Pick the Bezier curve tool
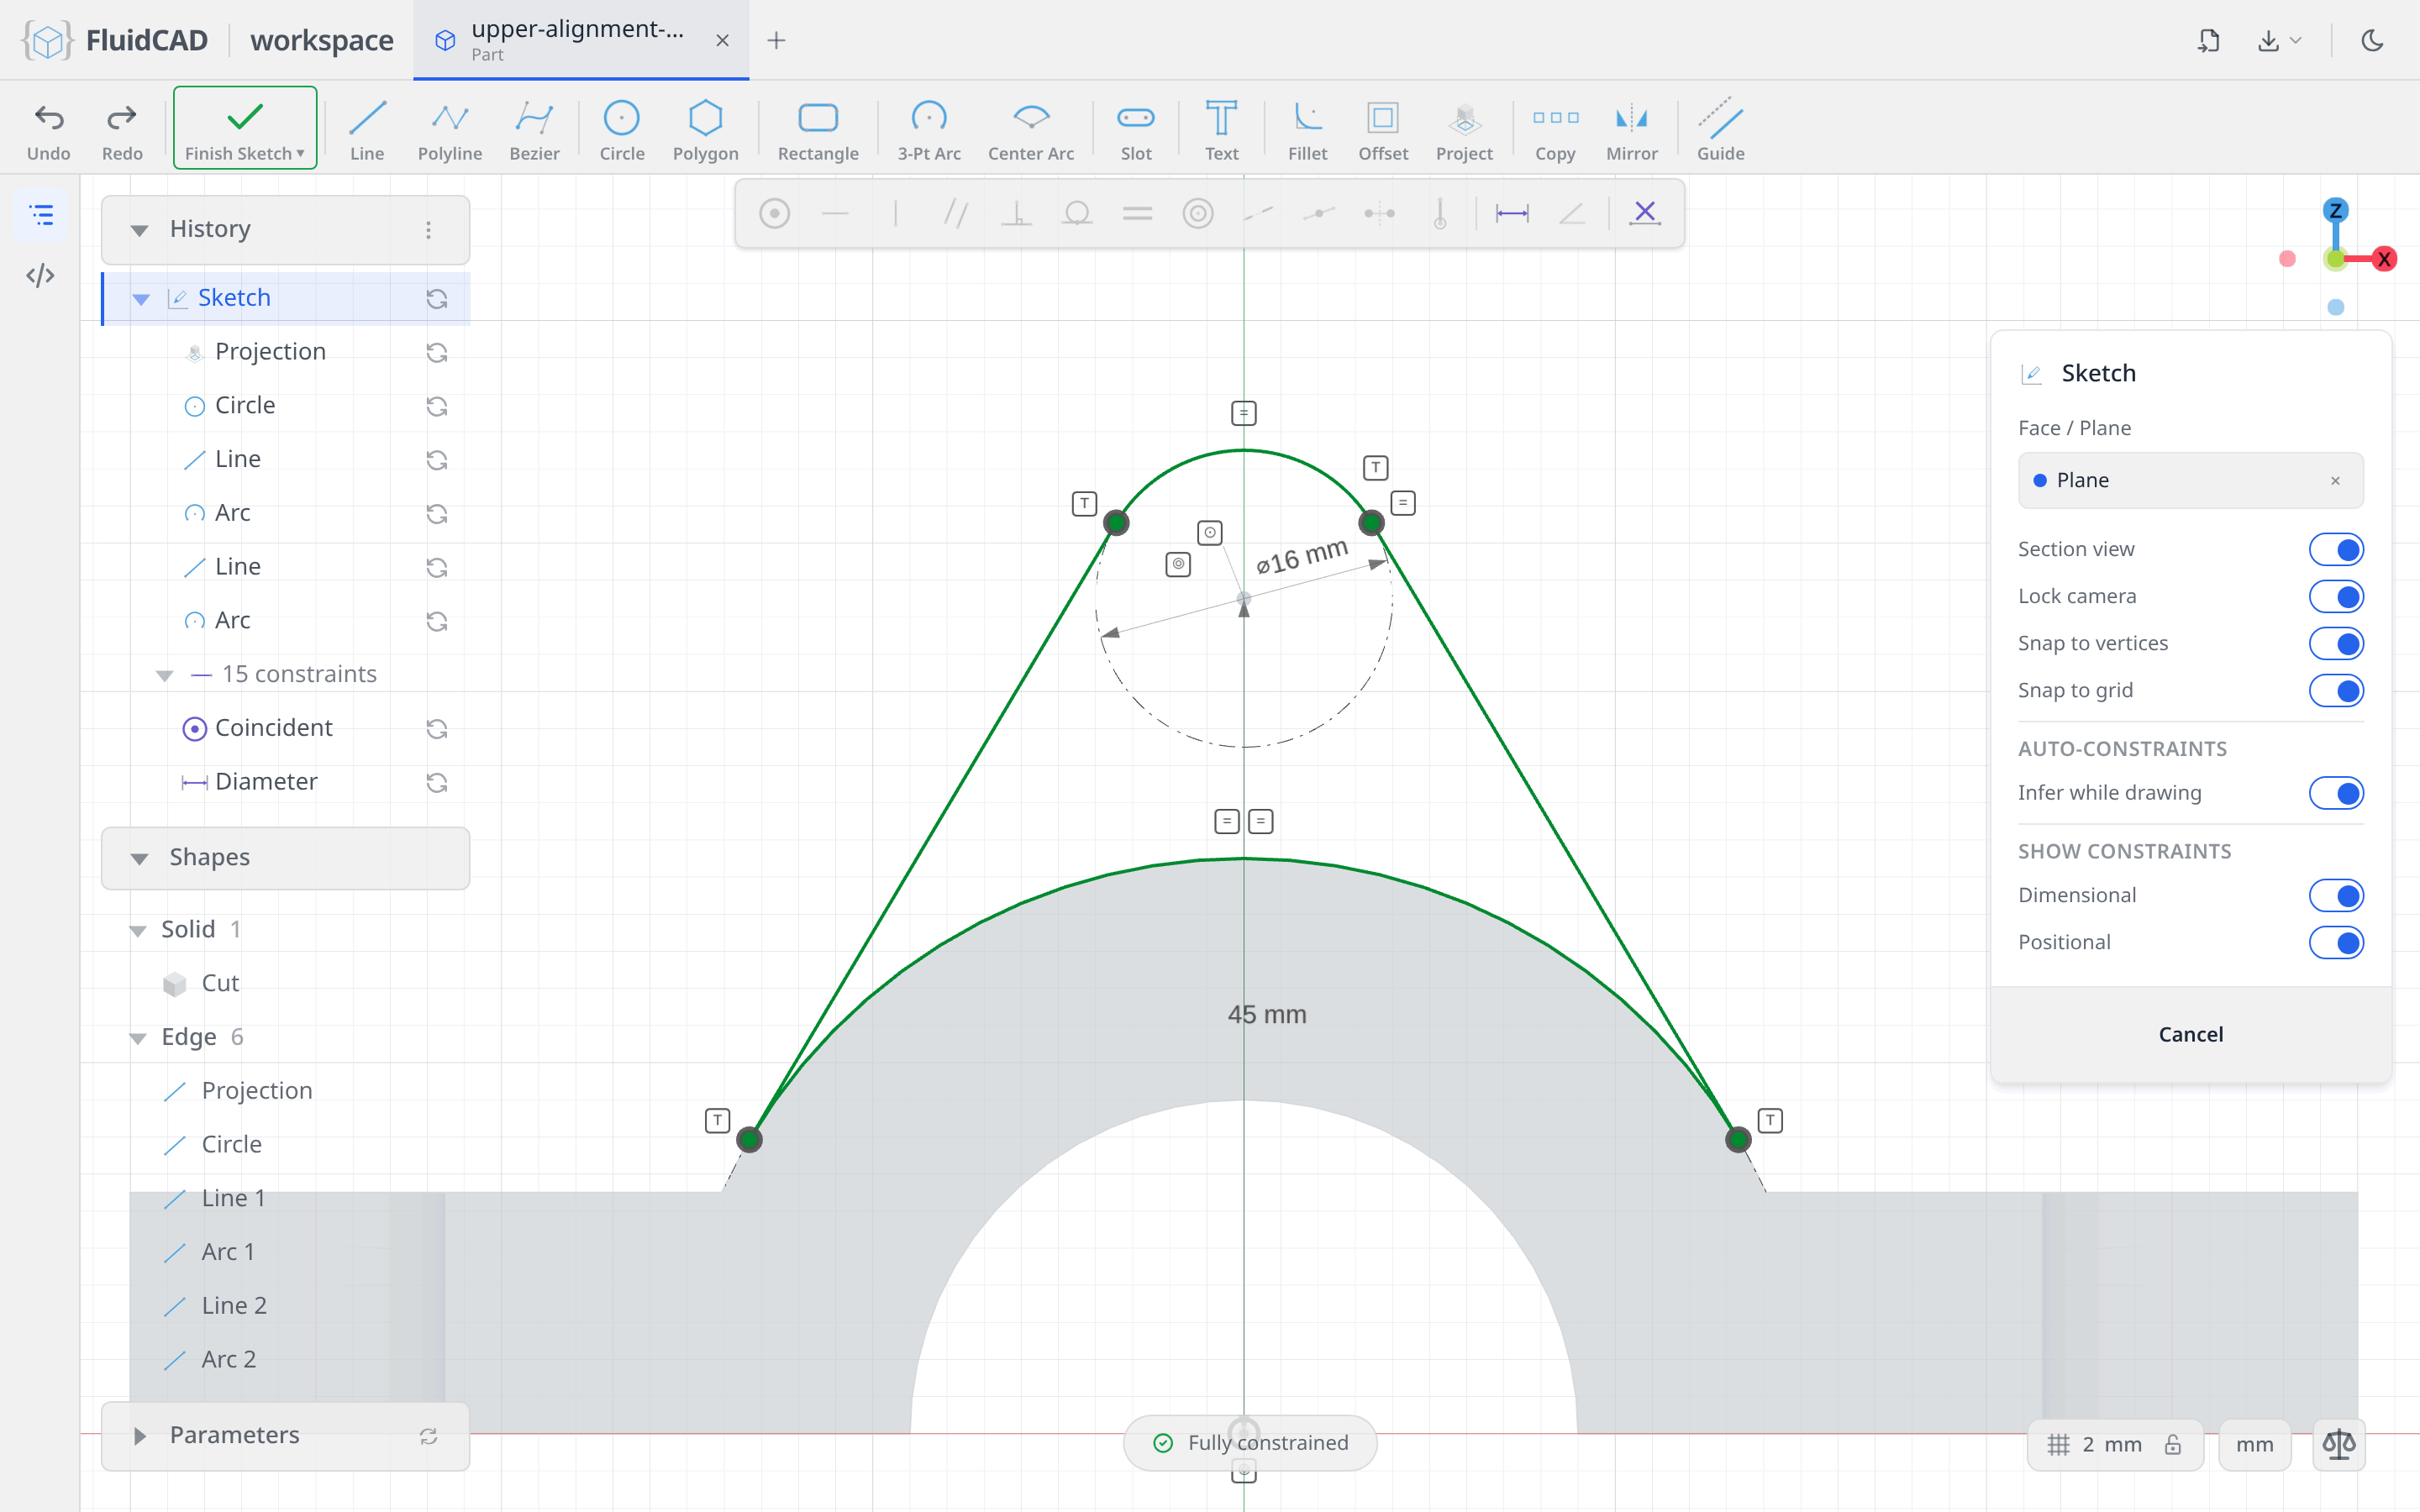Screen dimensions: 2420x1512 [534, 130]
